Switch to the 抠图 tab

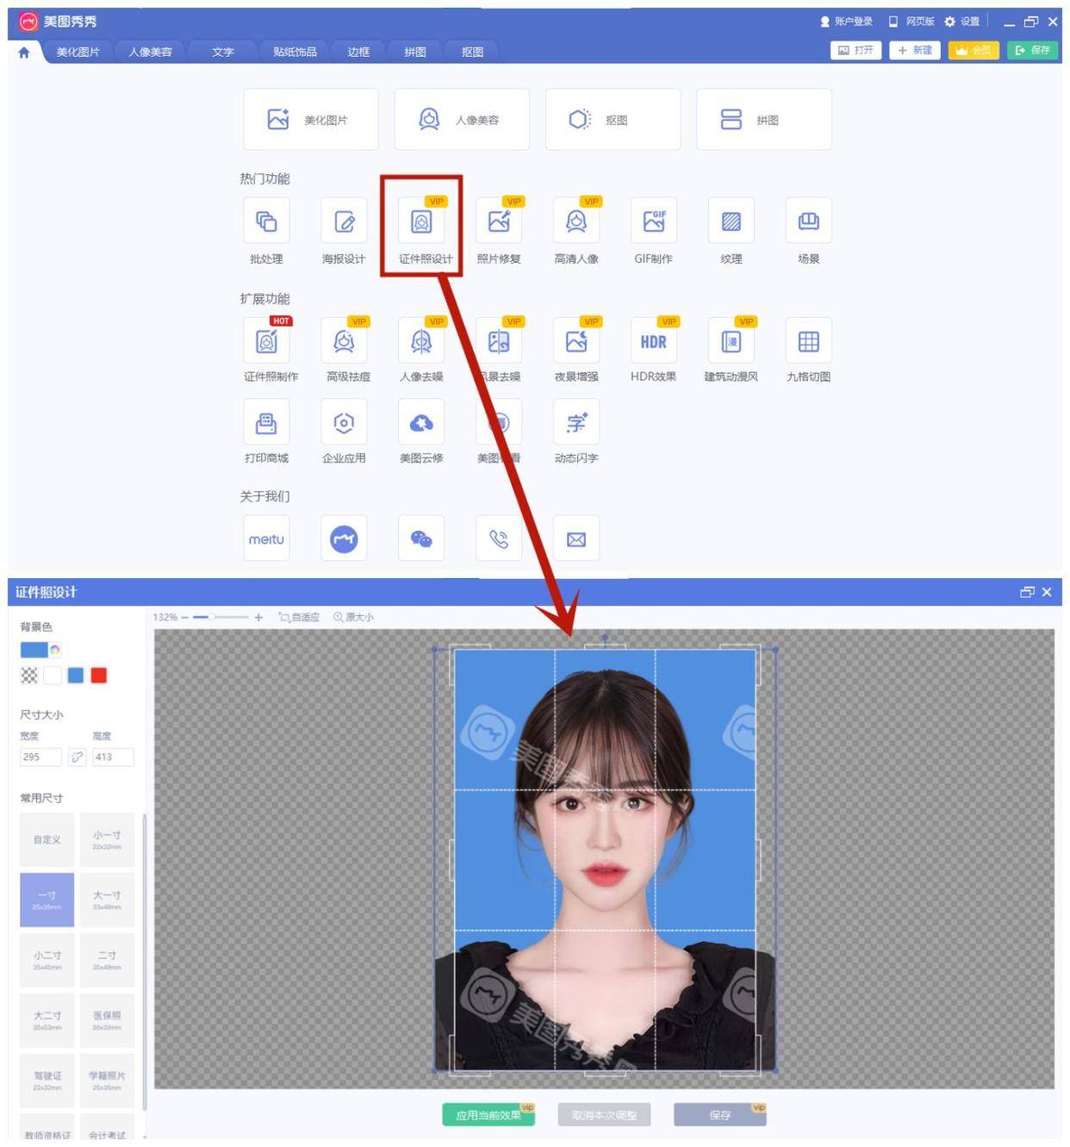(472, 52)
